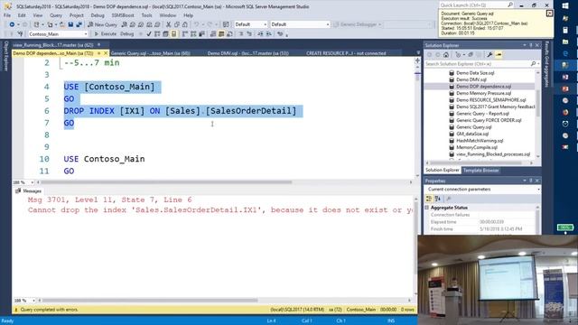Open the Messages results tab
Screen dimensions: 578x325
pyautogui.click(x=29, y=190)
